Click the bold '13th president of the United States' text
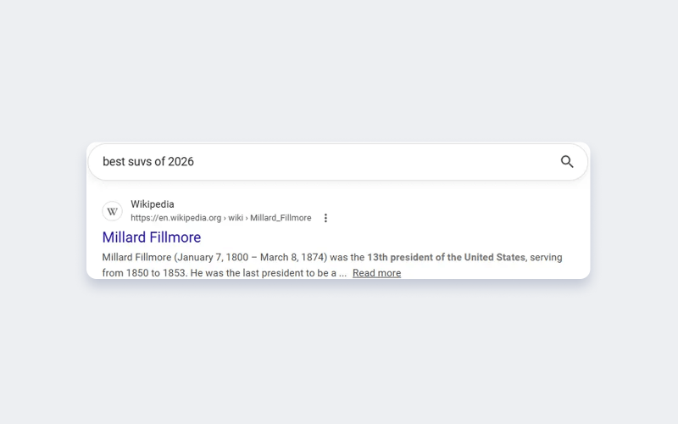678x424 pixels. coord(447,258)
